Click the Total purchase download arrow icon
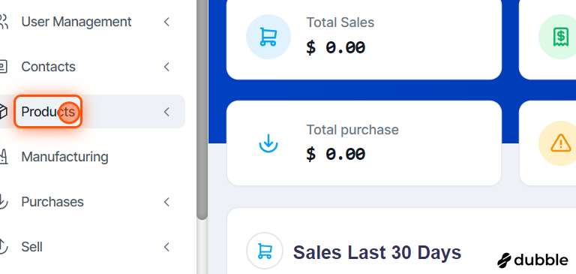 tap(268, 143)
